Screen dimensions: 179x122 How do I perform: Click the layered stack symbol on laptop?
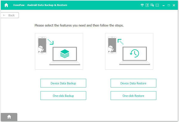click(x=64, y=54)
